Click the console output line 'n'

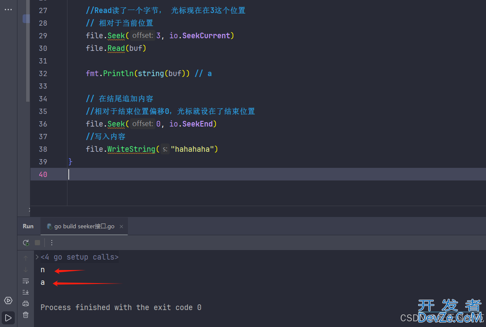click(43, 270)
